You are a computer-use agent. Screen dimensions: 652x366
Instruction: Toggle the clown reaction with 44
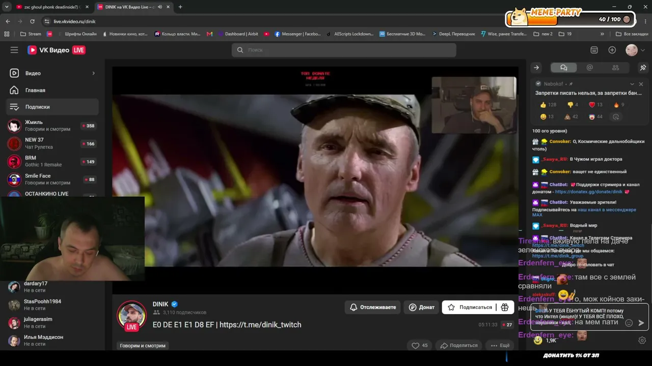(595, 117)
